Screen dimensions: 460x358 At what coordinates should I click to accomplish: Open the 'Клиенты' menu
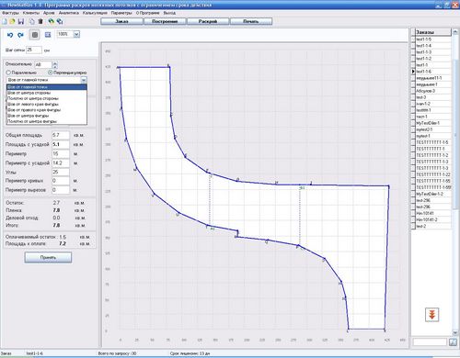click(31, 13)
